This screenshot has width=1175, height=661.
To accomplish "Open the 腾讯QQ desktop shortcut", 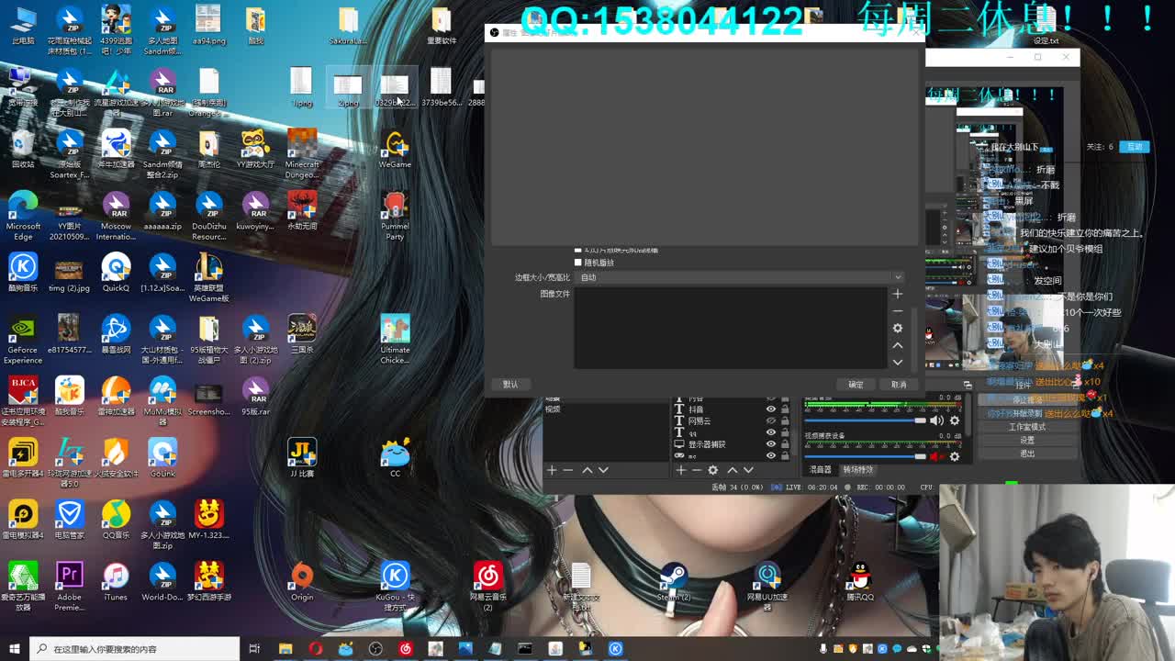I will click(859, 582).
